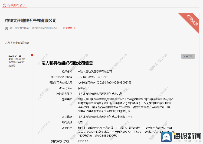Click the 处罚内容 paragraph text
Image resolution: width=203 pixels, height=144 pixels.
(x=126, y=132)
